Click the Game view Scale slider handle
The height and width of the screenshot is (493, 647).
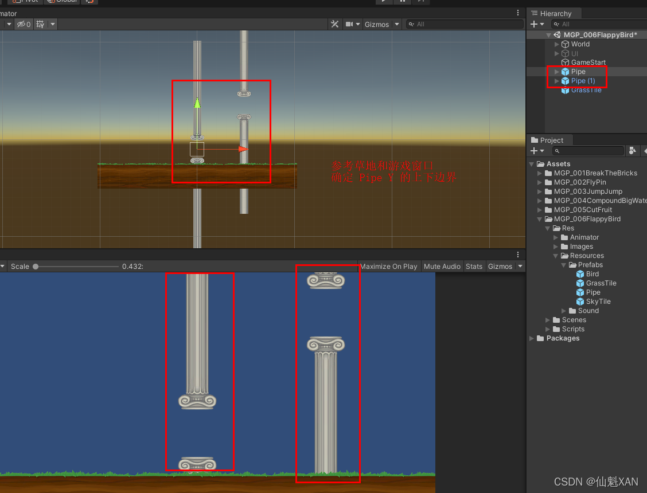tap(36, 267)
